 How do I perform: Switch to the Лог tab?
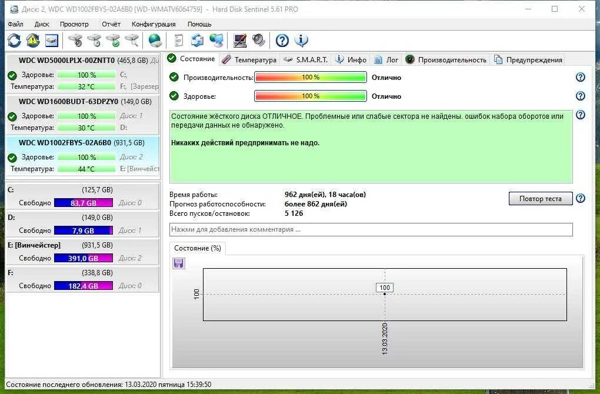(386, 59)
